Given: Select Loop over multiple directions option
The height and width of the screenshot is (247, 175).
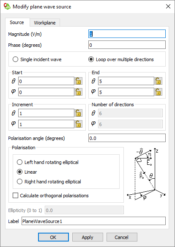Looking at the screenshot, I should (121, 59).
